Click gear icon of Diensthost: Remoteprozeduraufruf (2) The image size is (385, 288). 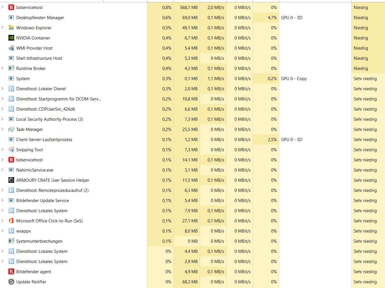pos(11,190)
